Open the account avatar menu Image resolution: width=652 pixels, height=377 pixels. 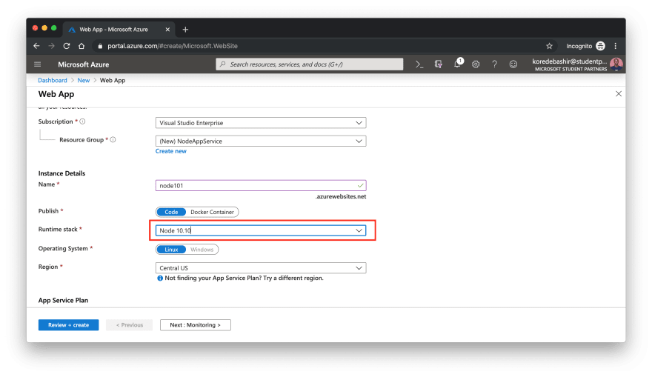[616, 64]
